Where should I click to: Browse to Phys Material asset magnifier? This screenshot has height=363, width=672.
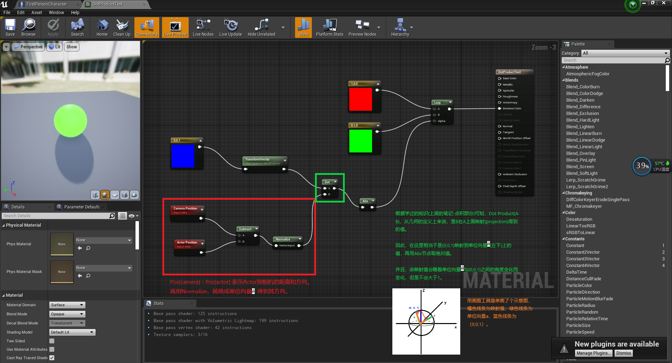(88, 248)
